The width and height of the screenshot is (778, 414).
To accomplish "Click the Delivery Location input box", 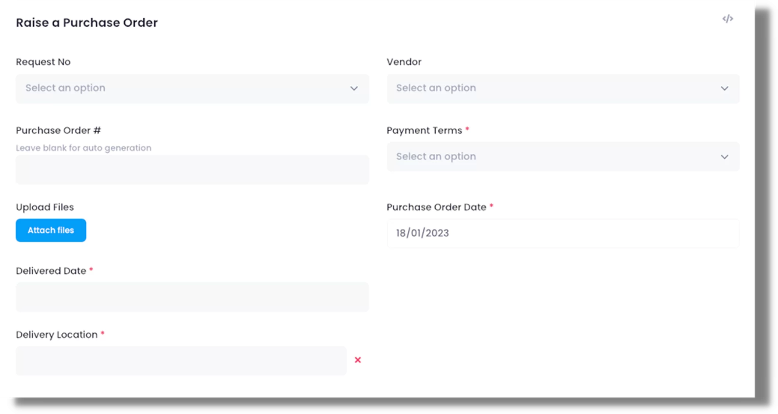I will pyautogui.click(x=181, y=361).
